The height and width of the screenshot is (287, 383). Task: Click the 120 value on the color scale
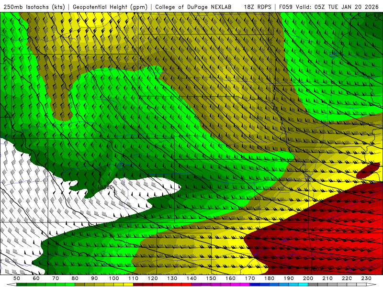(153, 278)
